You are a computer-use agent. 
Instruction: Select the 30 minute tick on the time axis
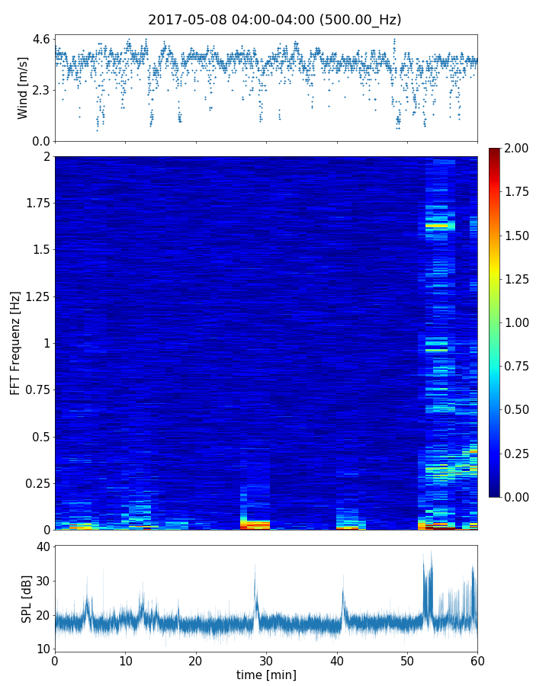(266, 660)
